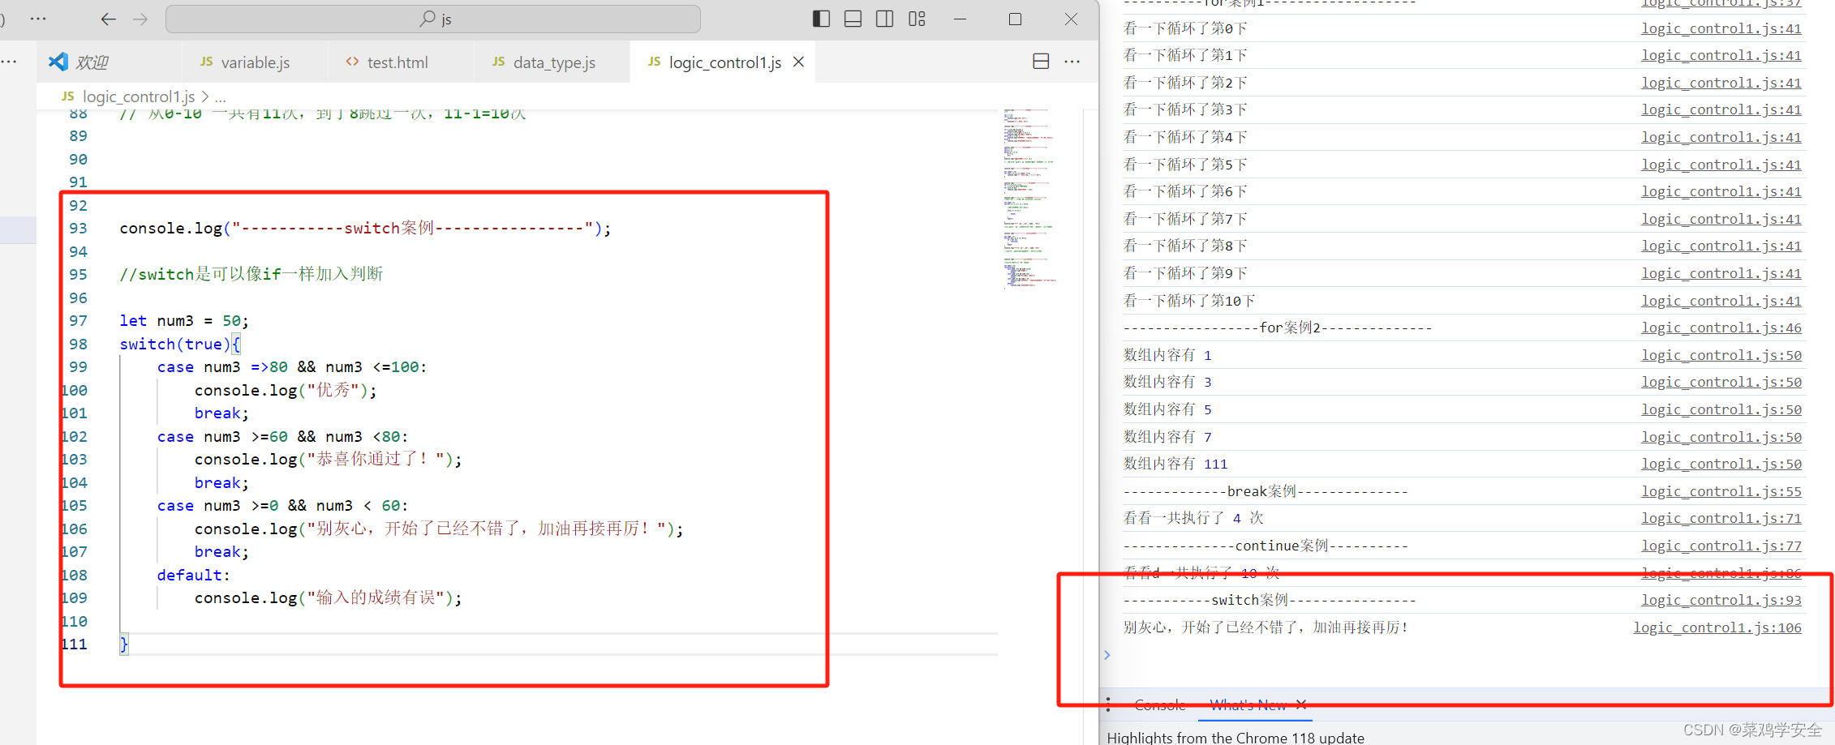Open the logic_control1.js:77 source link
Image resolution: width=1835 pixels, height=745 pixels.
[x=1721, y=546]
